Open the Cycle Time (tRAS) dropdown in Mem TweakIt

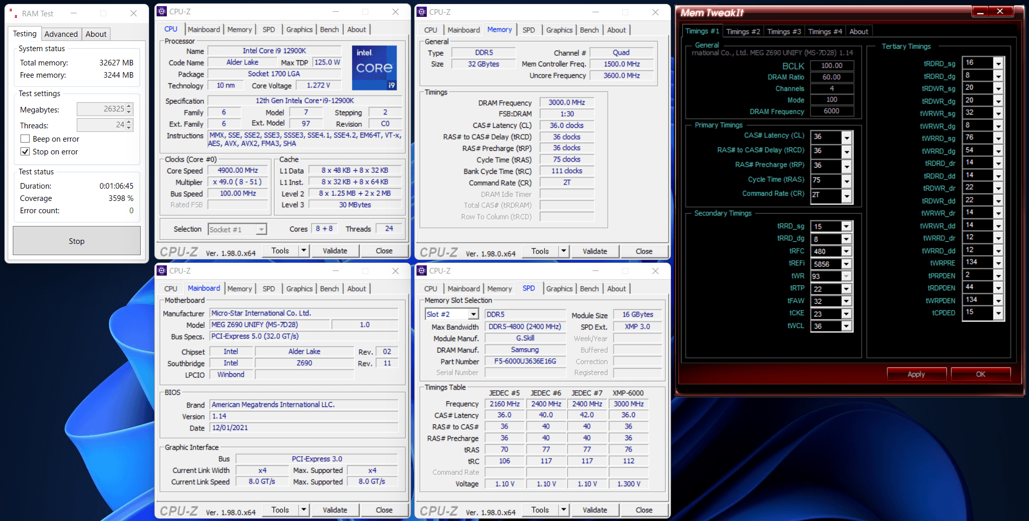point(847,182)
